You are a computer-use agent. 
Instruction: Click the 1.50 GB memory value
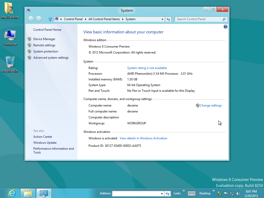click(x=132, y=79)
